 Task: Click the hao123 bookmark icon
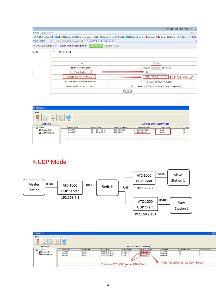pos(45,37)
